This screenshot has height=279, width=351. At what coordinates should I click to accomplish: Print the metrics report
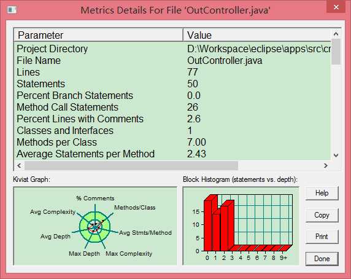coord(322,237)
